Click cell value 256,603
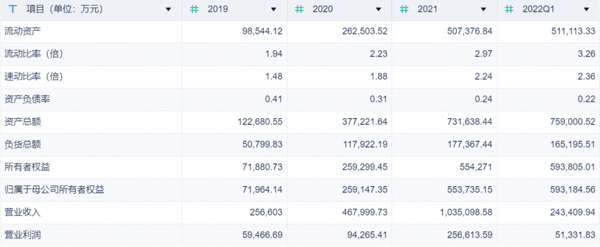Screen dimensions: 600x247 [x=267, y=212]
